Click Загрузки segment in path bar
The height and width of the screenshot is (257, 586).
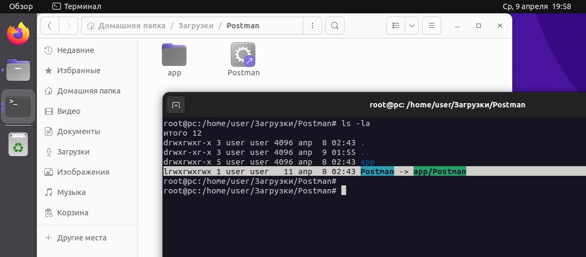click(196, 26)
